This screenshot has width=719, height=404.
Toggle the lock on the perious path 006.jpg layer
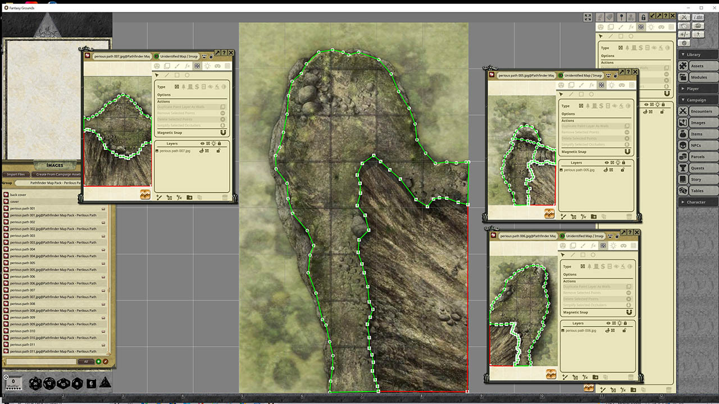[x=625, y=330]
